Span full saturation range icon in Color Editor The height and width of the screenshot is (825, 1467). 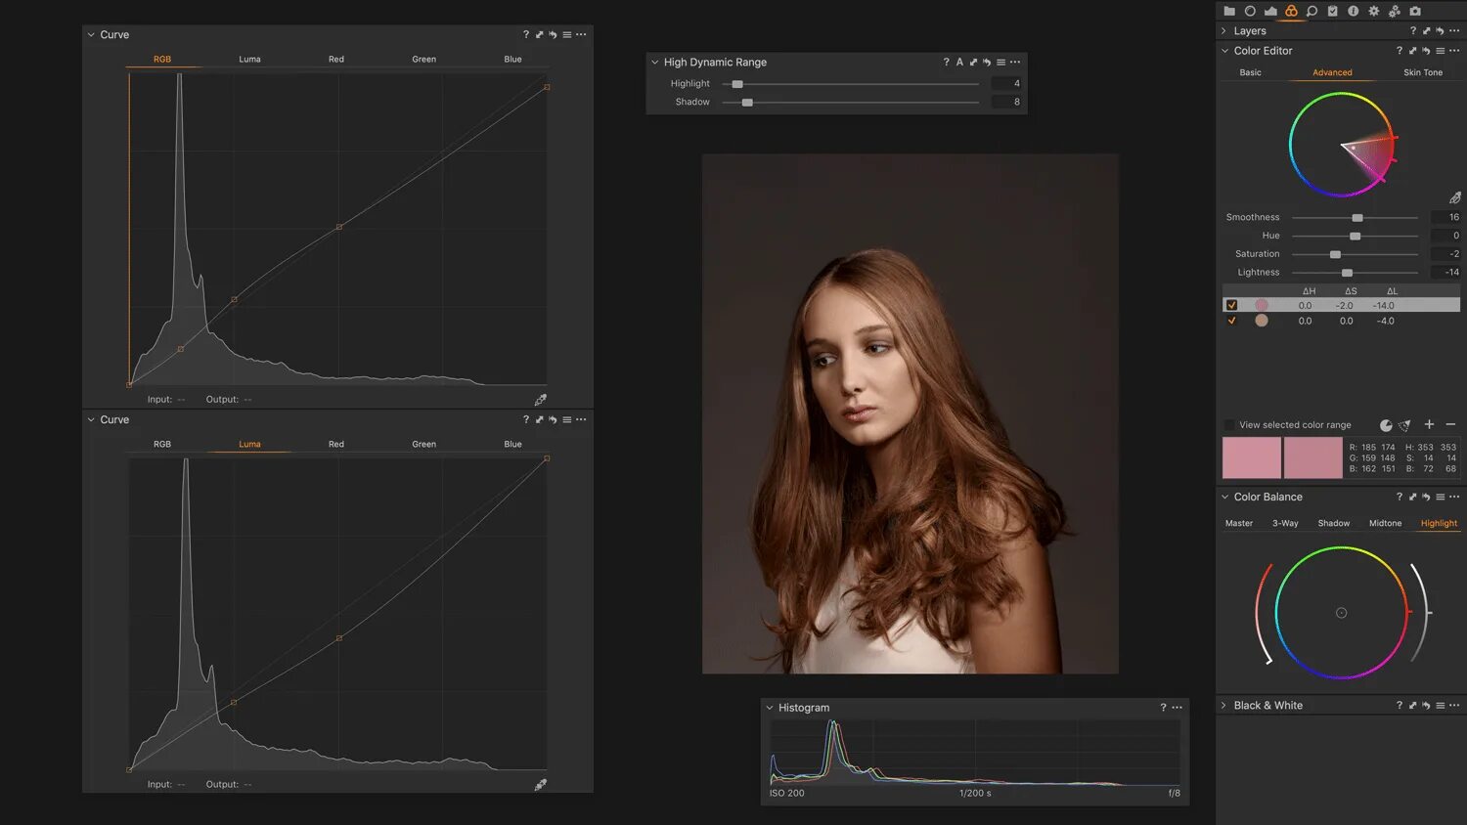(x=1405, y=425)
